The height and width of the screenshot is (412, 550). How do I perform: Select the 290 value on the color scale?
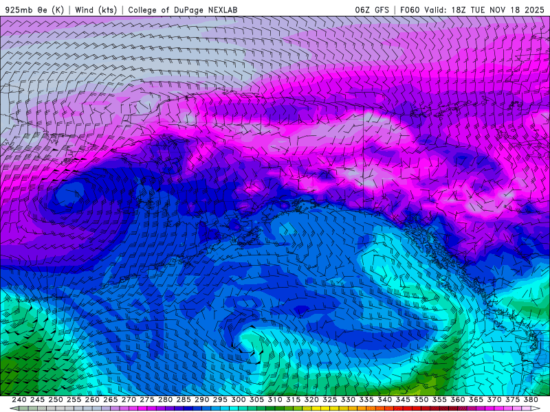point(201,400)
